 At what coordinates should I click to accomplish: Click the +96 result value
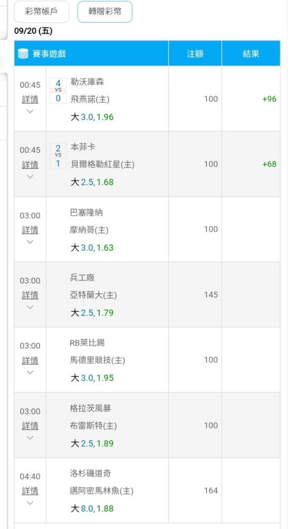click(269, 99)
